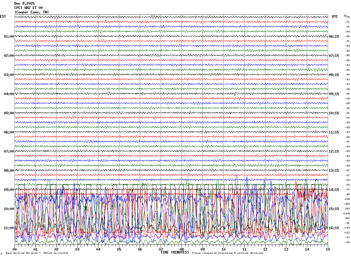351x257 pixels.
Task: Click the DC offset value 542
Action: [347, 209]
